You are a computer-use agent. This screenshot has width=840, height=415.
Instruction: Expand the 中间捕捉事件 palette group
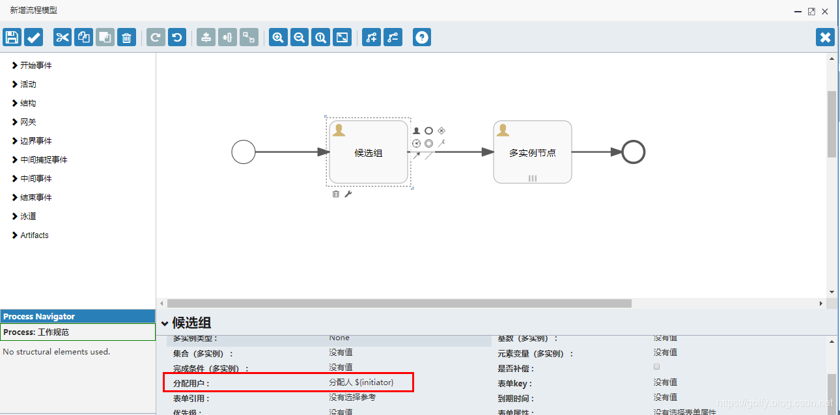click(40, 159)
